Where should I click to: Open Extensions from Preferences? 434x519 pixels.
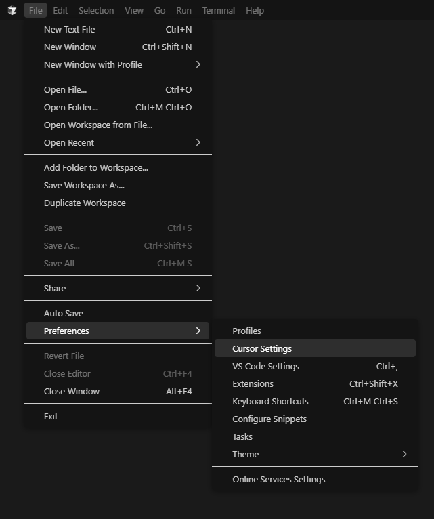tap(315, 383)
